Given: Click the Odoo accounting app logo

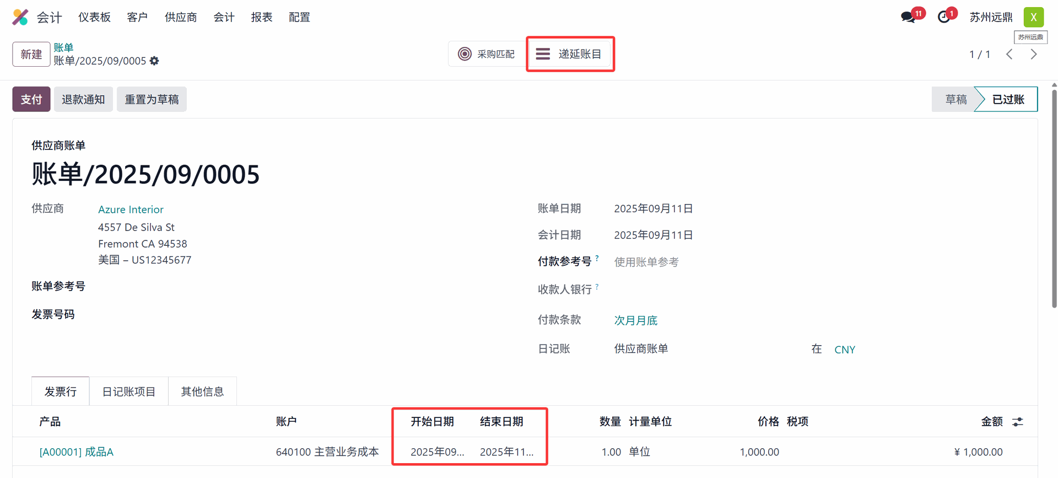Looking at the screenshot, I should [20, 17].
